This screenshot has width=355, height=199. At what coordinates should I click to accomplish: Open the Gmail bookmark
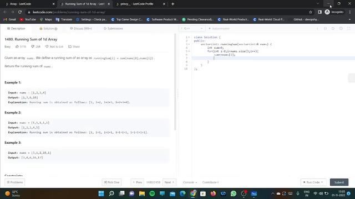(x=10, y=19)
